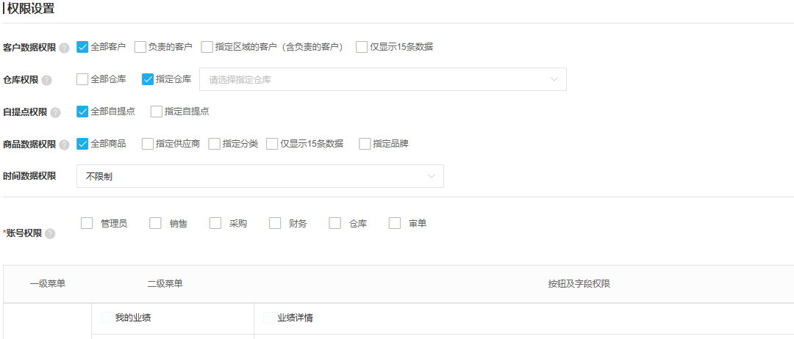Viewport: 794px width, 339px height.
Task: Click the 按钮及字段权限 column header
Action: (579, 284)
